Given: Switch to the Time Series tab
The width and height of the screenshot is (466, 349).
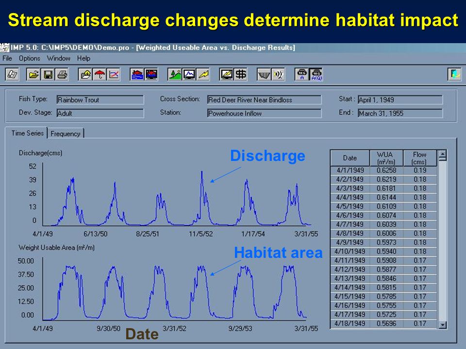Looking at the screenshot, I should click(x=27, y=133).
